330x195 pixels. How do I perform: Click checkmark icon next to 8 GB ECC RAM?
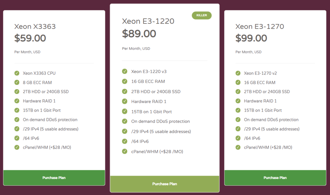tap(17, 83)
